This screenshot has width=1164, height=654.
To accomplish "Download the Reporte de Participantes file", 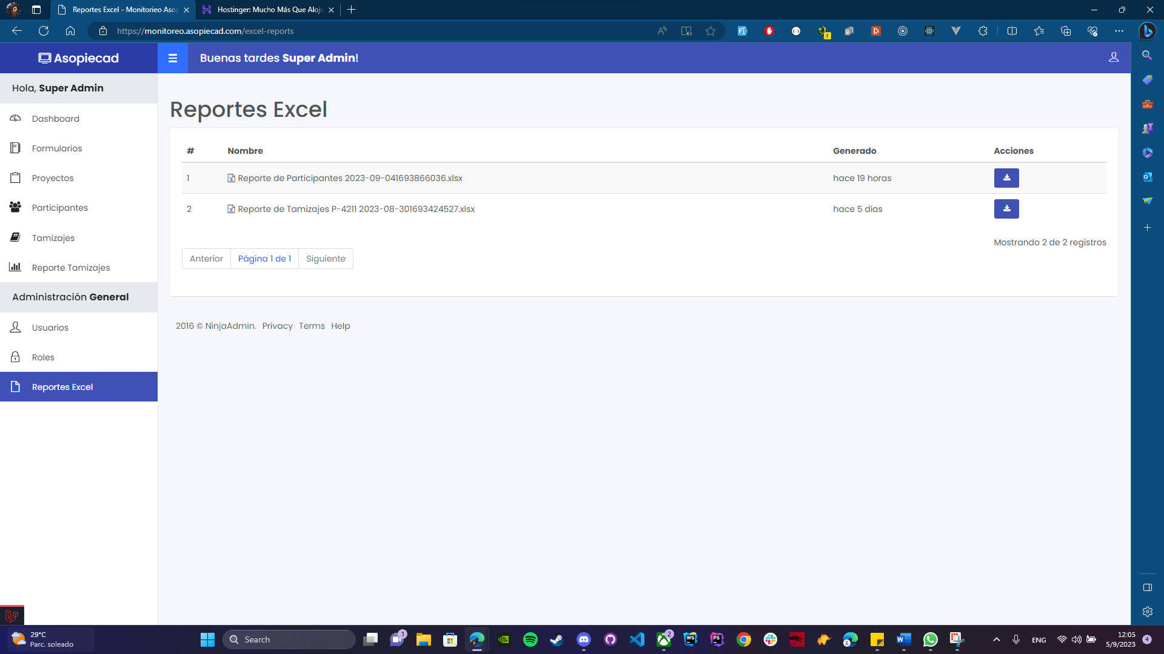I will click(x=1006, y=178).
